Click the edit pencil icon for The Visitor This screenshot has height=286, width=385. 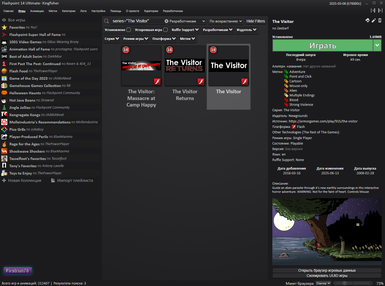pos(374,21)
